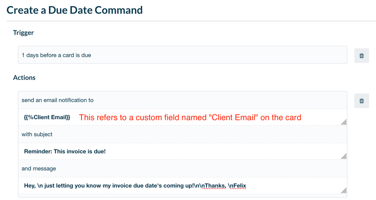The width and height of the screenshot is (376, 200).
Task: Click the {{%Client Email}} variable text
Action: 47,117
